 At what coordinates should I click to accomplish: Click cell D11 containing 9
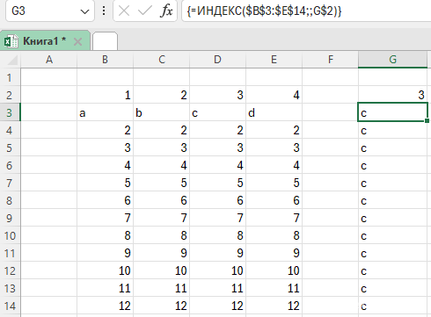click(x=217, y=253)
